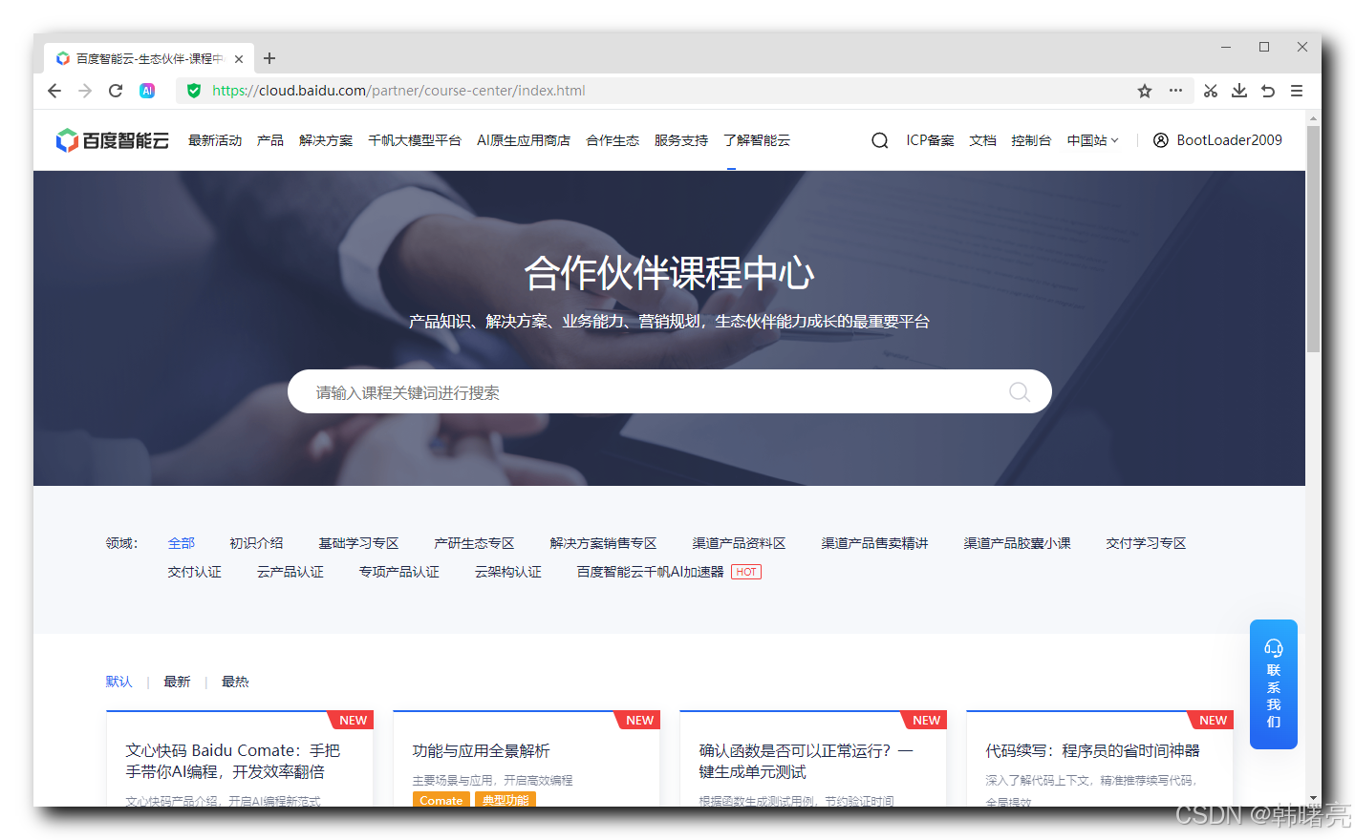Reload the page with the refresh icon
Viewport: 1355px width, 840px height.
(116, 91)
